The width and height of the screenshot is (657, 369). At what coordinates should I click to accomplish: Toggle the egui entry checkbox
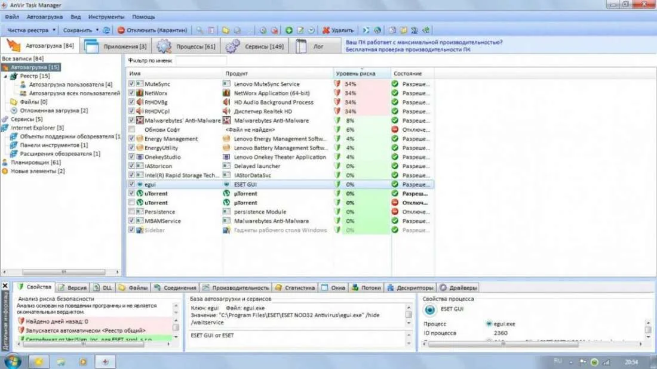point(131,184)
